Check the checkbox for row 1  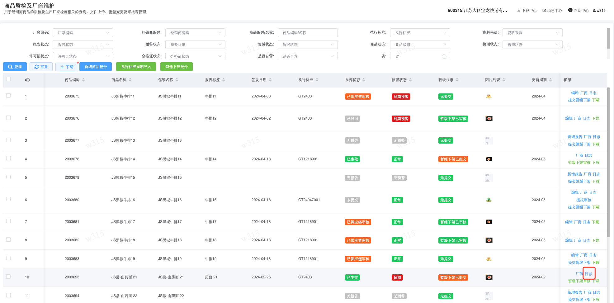point(8,96)
